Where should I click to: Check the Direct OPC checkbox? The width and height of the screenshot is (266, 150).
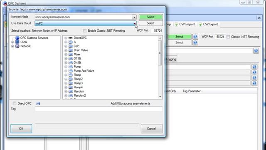15,103
